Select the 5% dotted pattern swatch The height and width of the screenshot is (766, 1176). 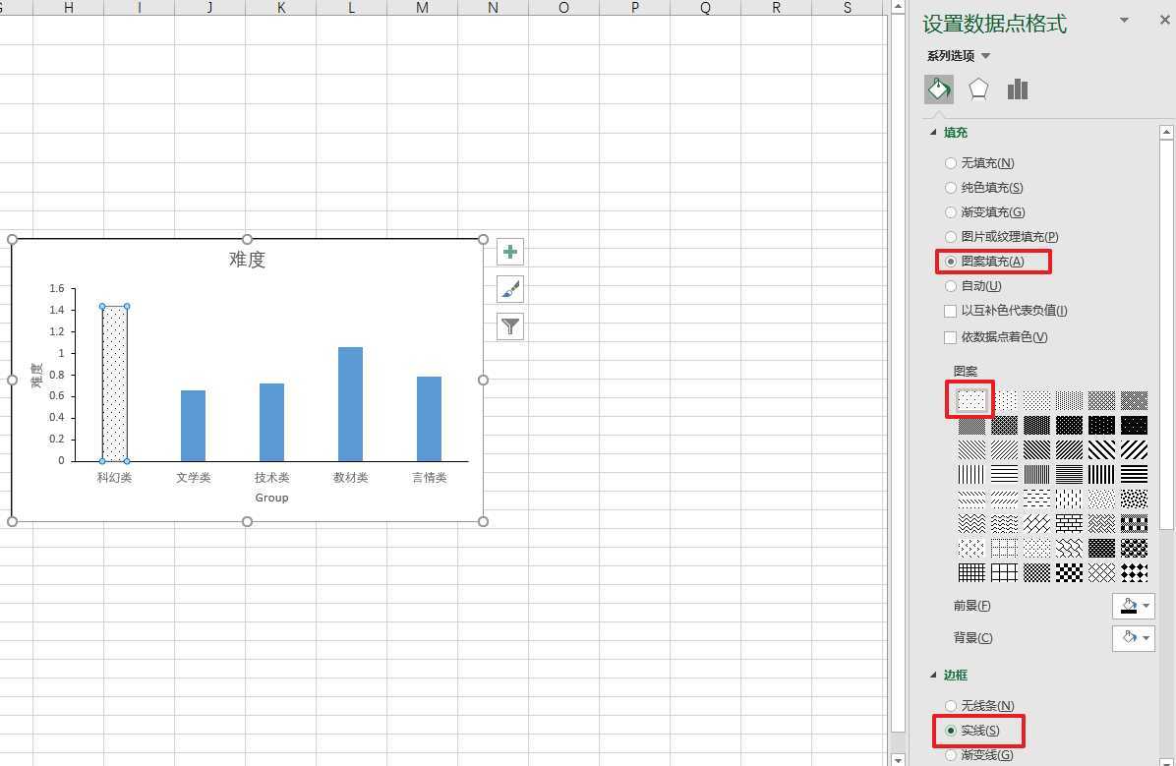pyautogui.click(x=971, y=400)
